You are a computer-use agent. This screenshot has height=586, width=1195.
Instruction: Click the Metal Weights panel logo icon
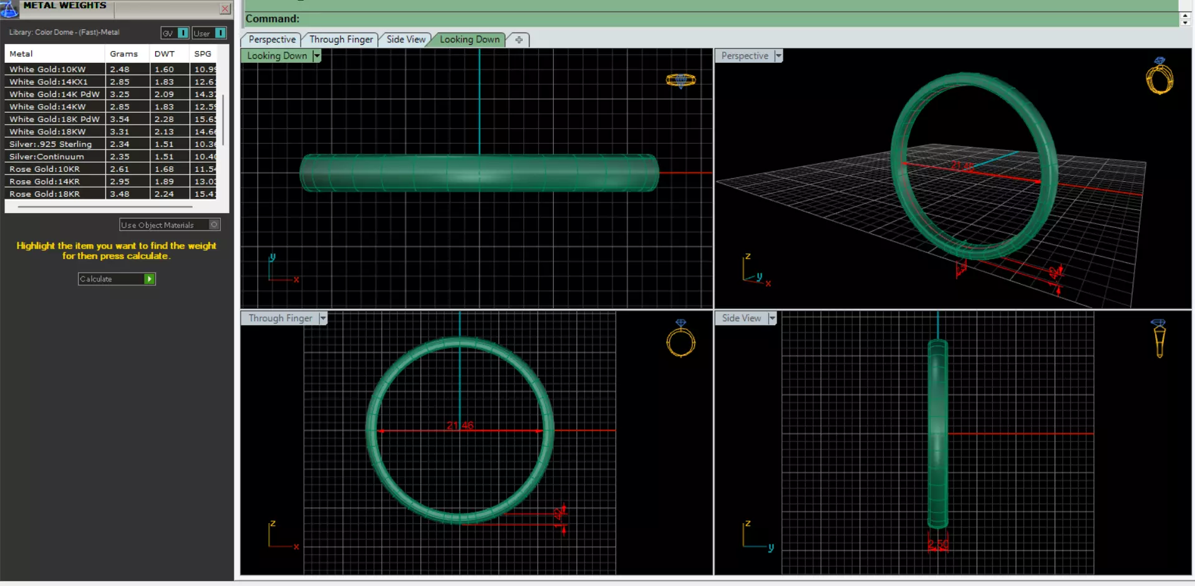coord(9,9)
